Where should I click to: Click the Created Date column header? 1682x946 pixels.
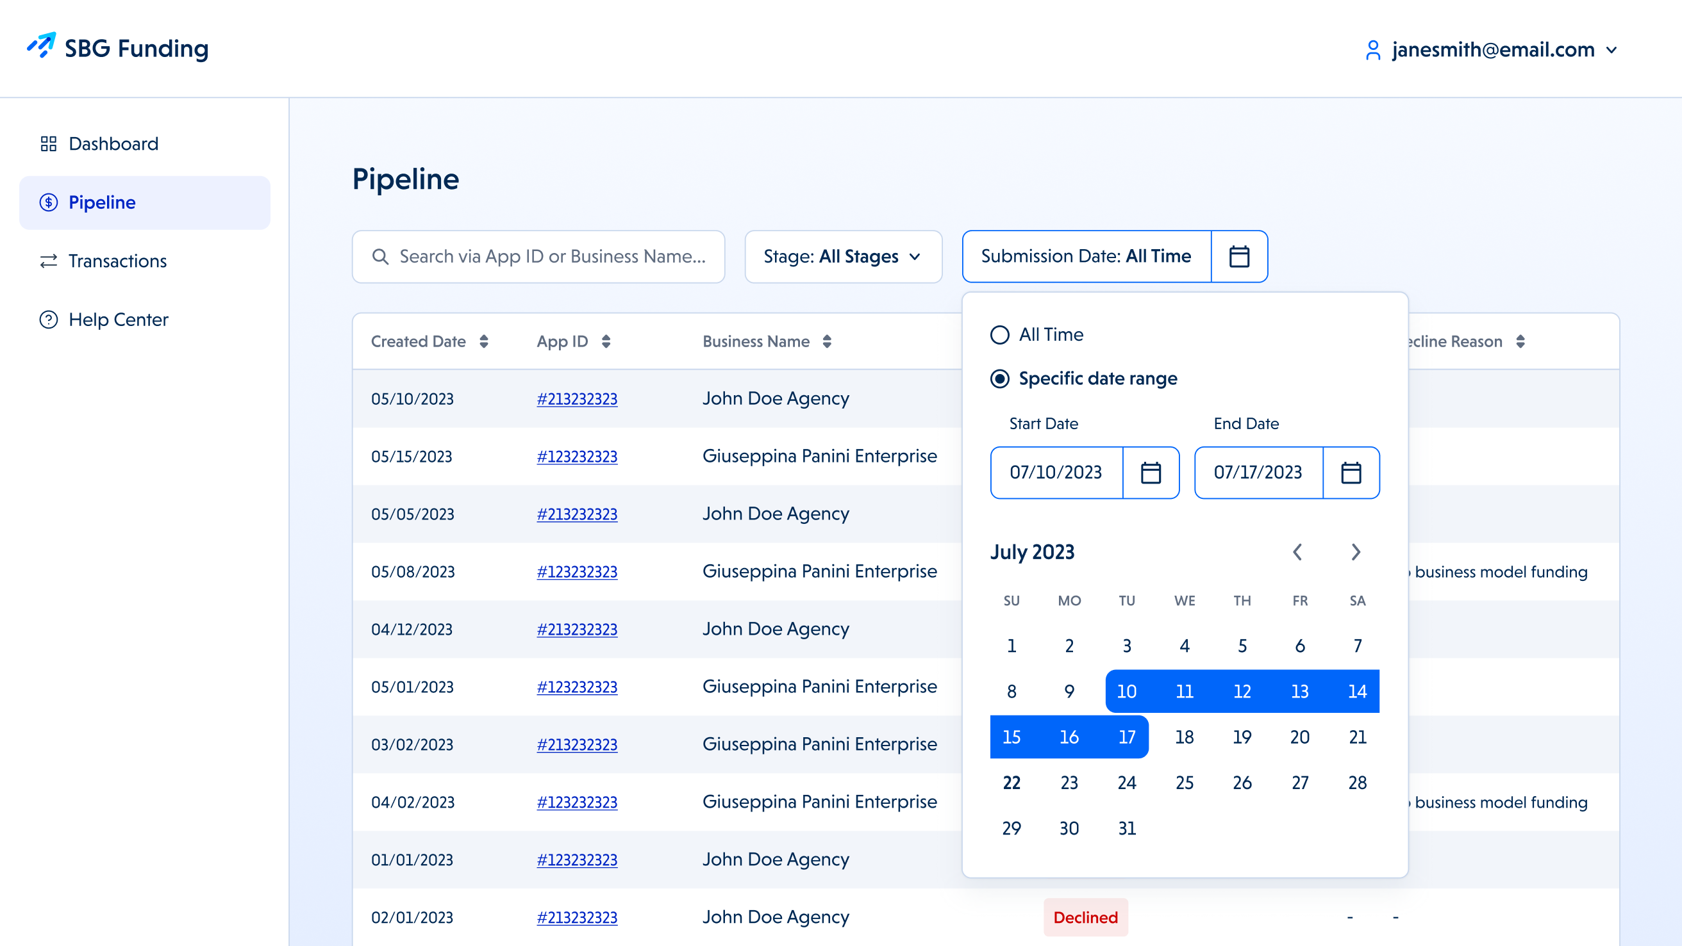[418, 341]
